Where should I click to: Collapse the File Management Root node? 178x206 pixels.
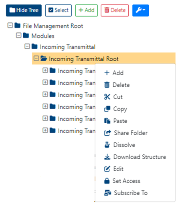(10, 25)
